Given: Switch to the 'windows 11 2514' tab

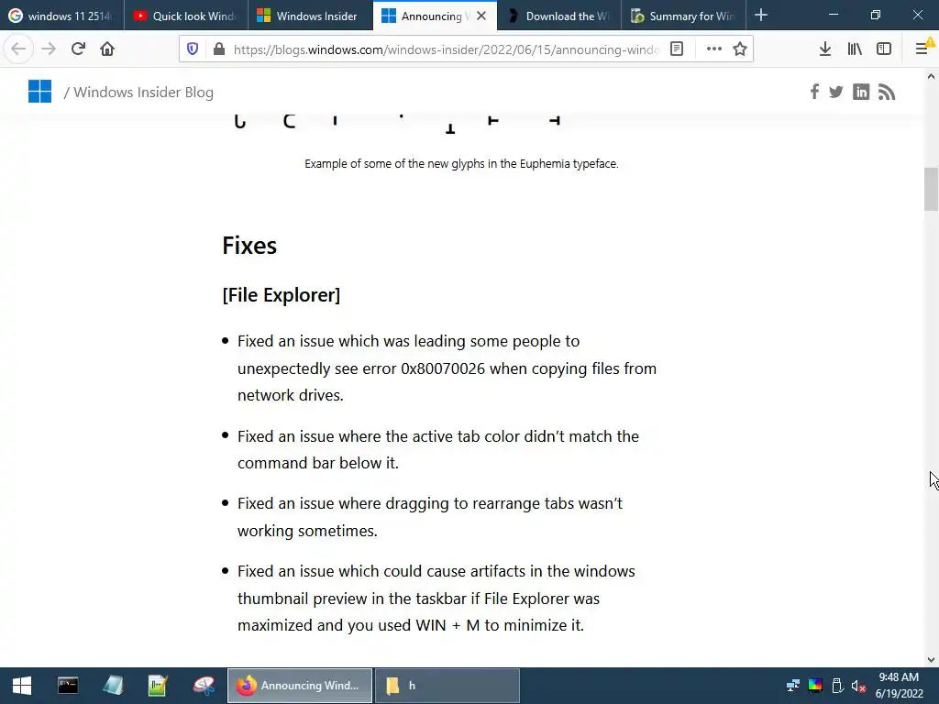Looking at the screenshot, I should [x=61, y=16].
